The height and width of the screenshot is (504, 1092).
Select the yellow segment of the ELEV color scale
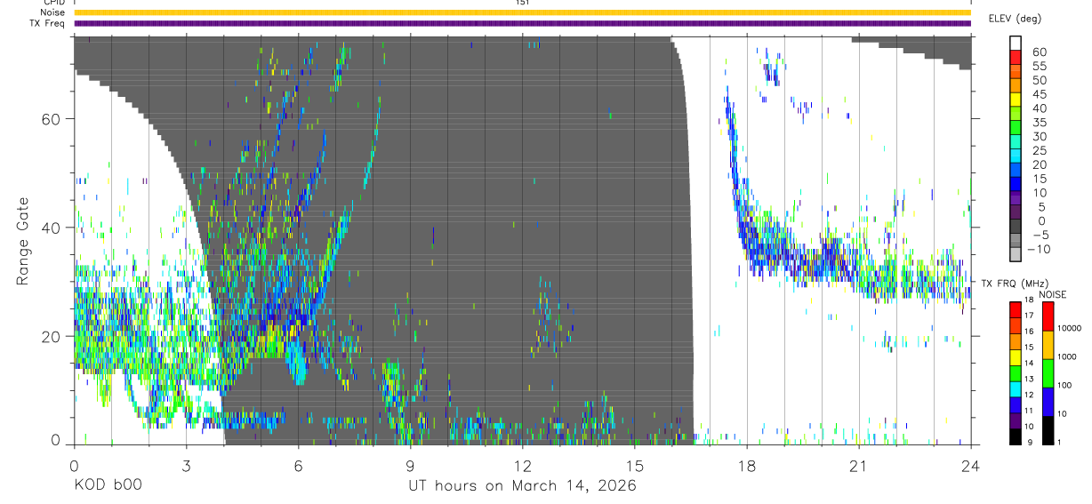1016,100
